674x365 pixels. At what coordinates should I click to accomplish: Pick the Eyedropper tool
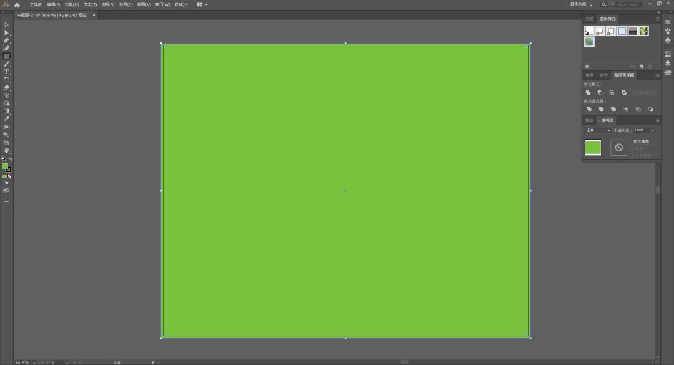tap(6, 119)
